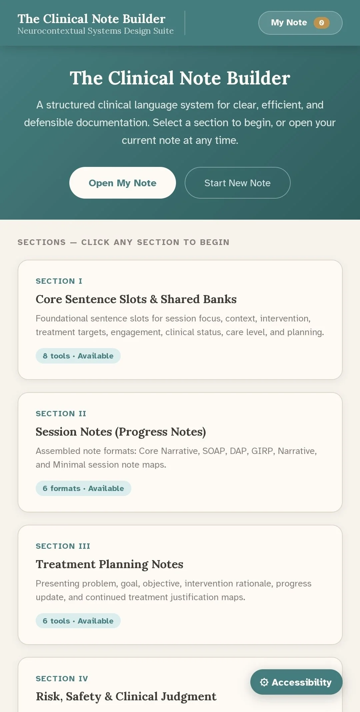Click the Section I label
The width and height of the screenshot is (360, 712).
(x=59, y=281)
